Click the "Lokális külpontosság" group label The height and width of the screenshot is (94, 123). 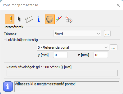[22, 40]
